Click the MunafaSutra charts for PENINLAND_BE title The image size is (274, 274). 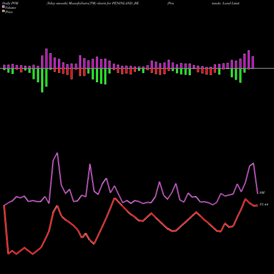[x=93, y=3]
